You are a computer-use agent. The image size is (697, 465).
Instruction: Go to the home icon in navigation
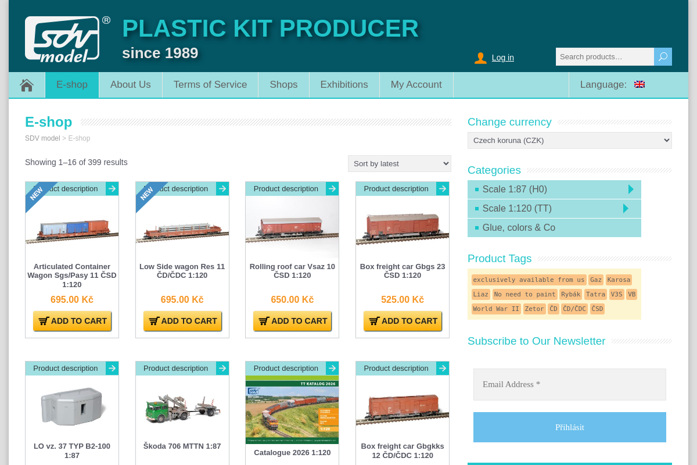pyautogui.click(x=27, y=85)
